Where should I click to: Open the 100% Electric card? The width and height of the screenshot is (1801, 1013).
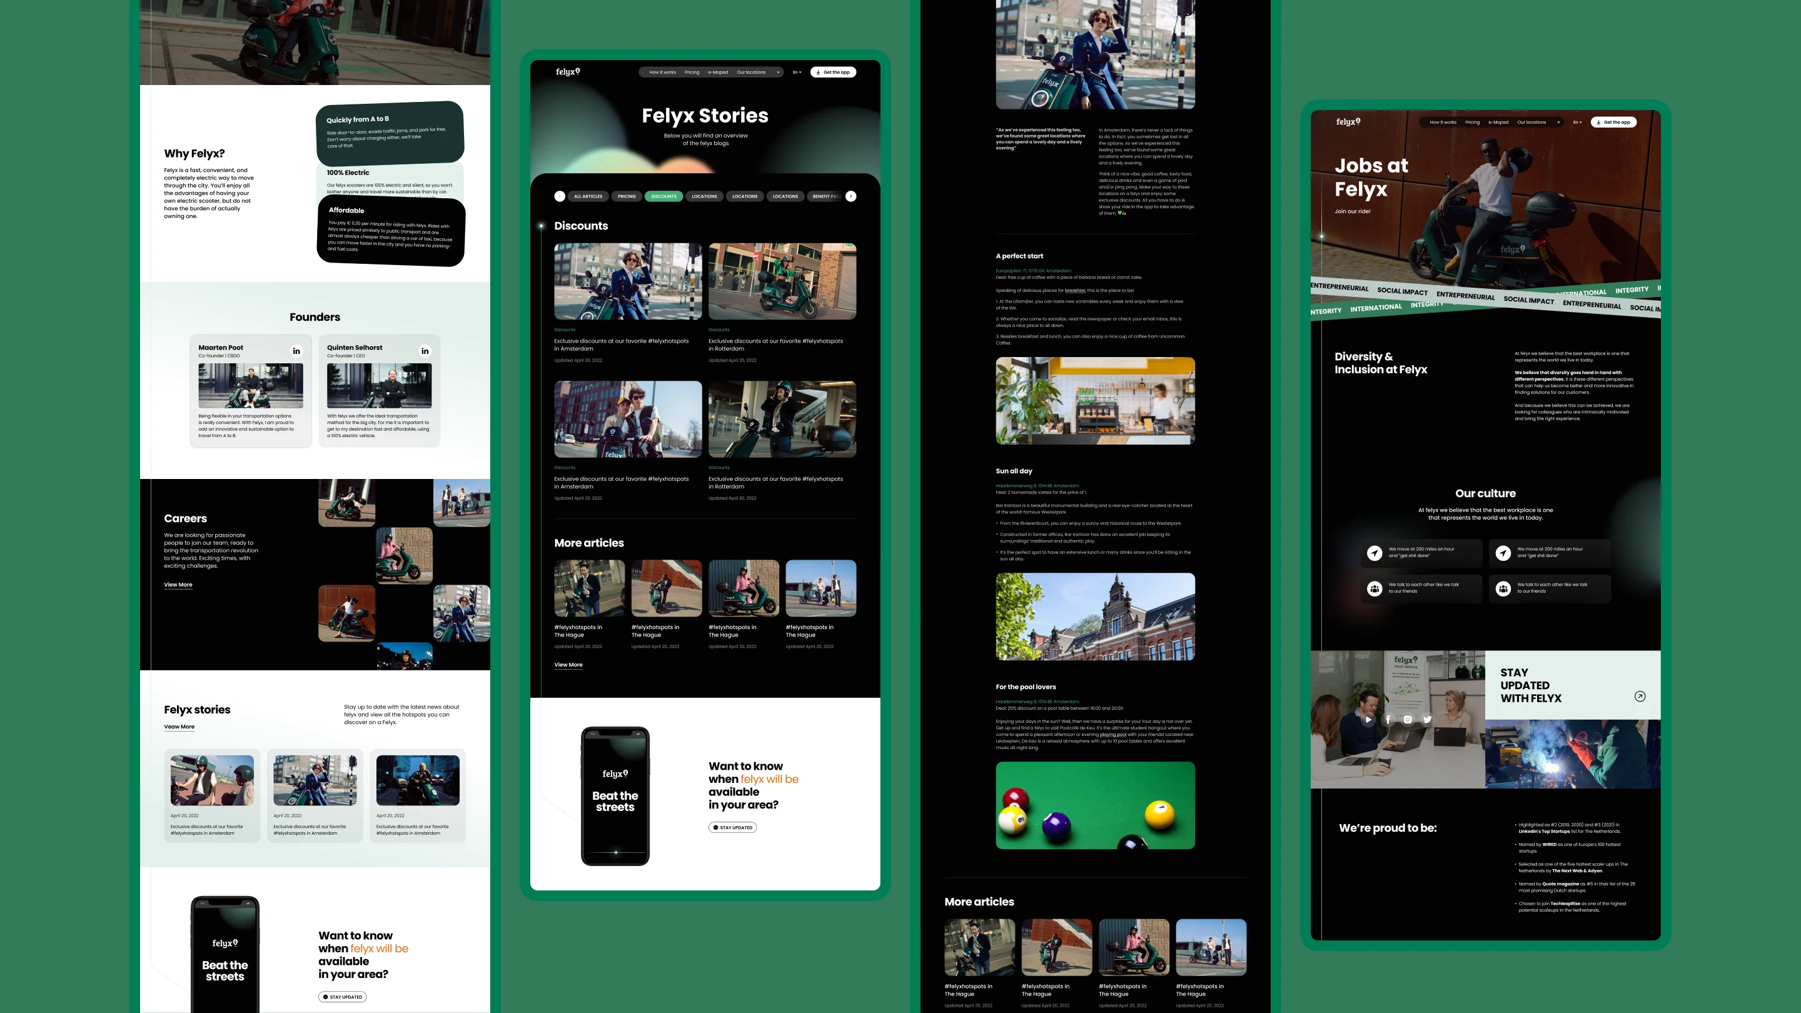pos(390,180)
